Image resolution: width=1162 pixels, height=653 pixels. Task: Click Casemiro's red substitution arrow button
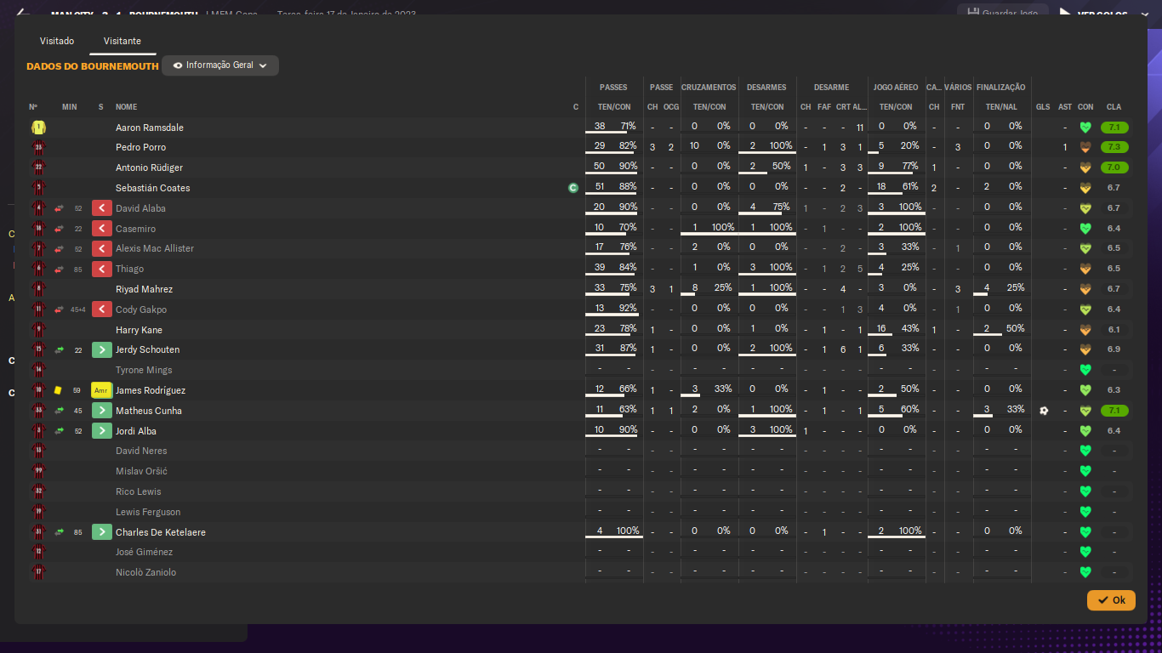pyautogui.click(x=102, y=229)
